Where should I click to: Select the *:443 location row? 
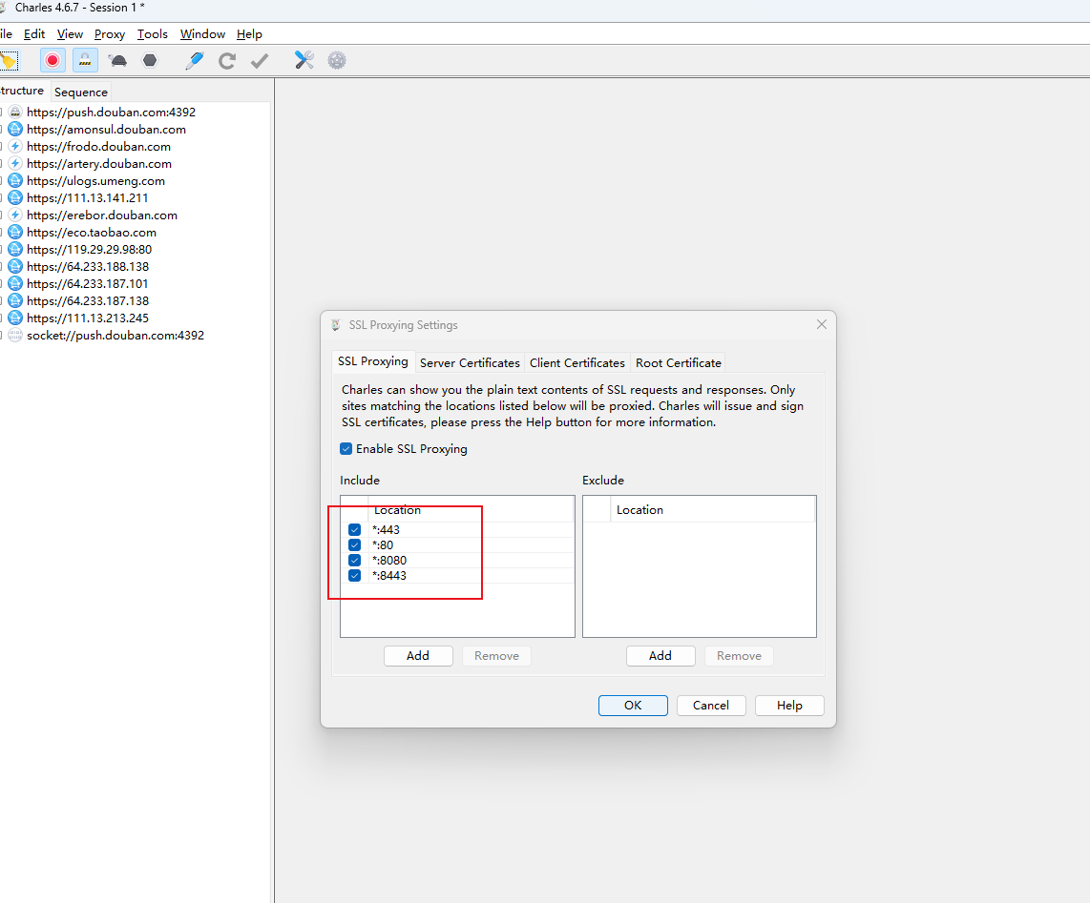[x=457, y=529]
